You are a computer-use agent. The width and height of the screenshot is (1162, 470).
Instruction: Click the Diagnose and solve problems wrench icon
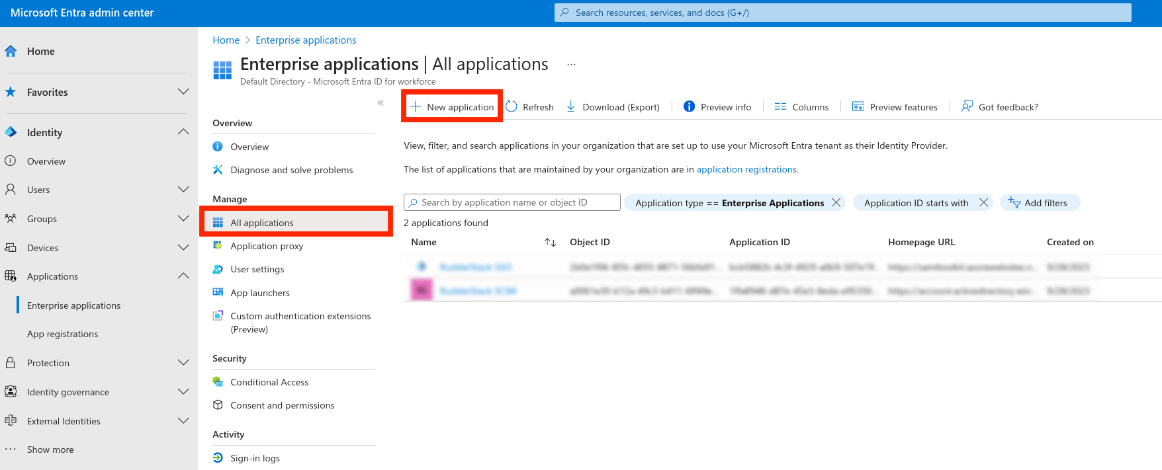point(218,170)
